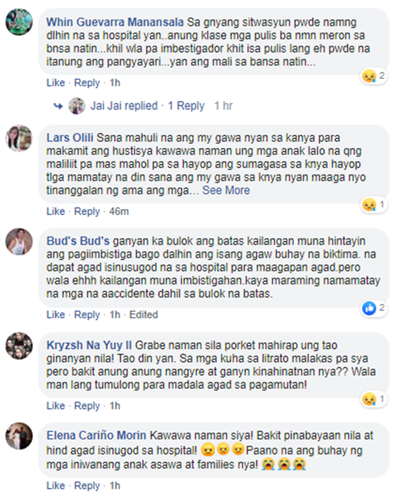This screenshot has width=414, height=494.
Task: Expand Lars Olili's comment with See More
Action: (x=226, y=190)
